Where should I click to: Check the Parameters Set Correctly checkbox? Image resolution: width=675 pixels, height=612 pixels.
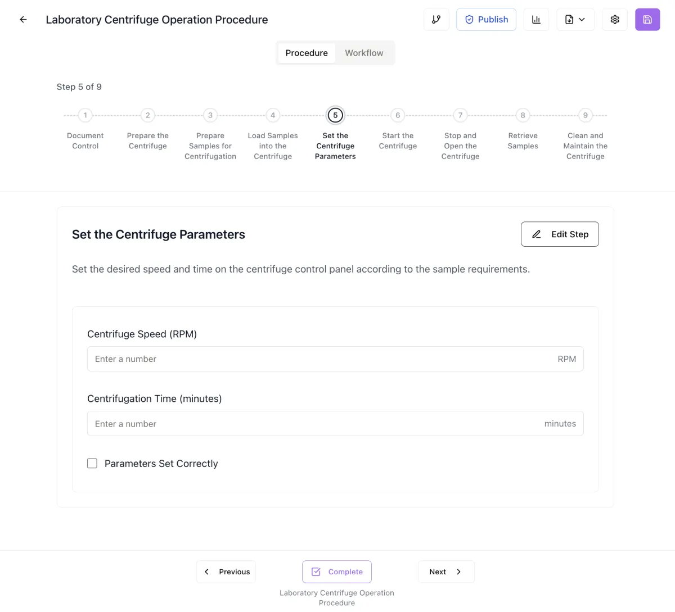pos(92,463)
